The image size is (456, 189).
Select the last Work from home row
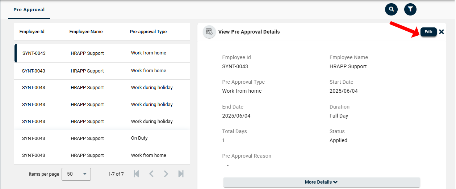pyautogui.click(x=102, y=155)
